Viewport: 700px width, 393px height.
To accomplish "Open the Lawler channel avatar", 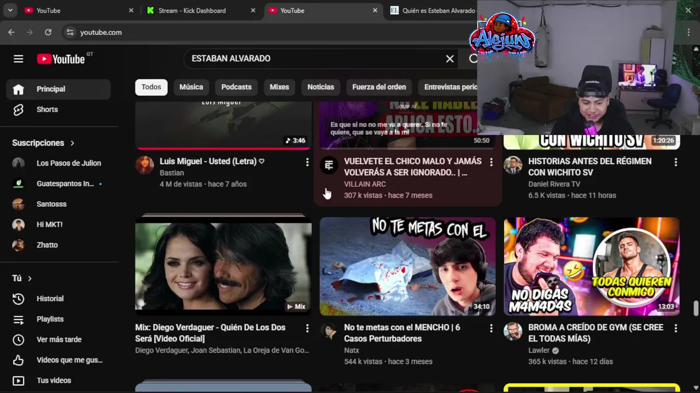I will click(x=513, y=331).
